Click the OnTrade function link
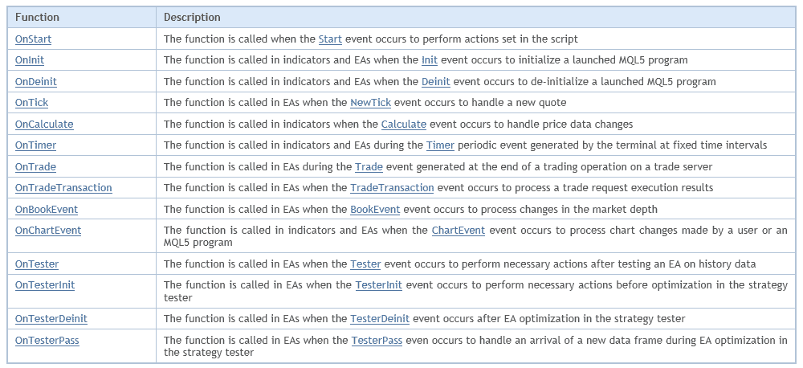 [35, 166]
